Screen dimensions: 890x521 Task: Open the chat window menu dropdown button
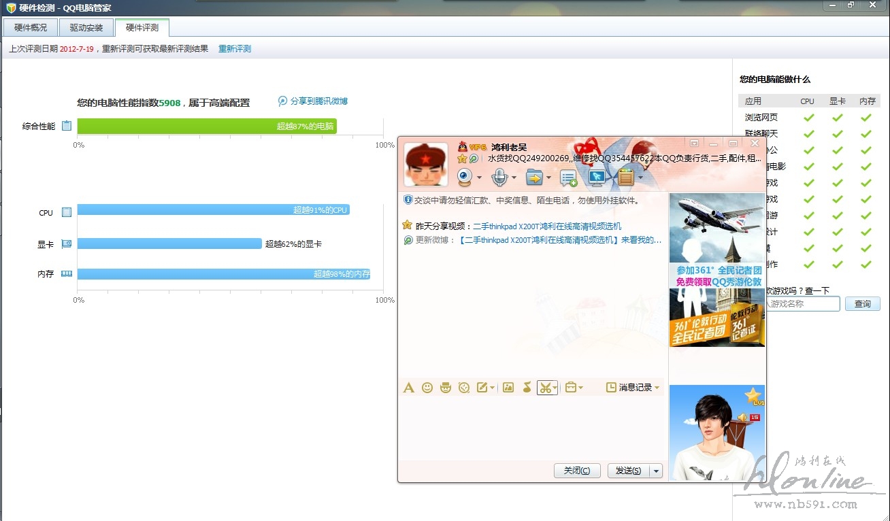click(694, 144)
